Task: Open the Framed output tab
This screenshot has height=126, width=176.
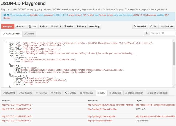Action: [x=56, y=93]
